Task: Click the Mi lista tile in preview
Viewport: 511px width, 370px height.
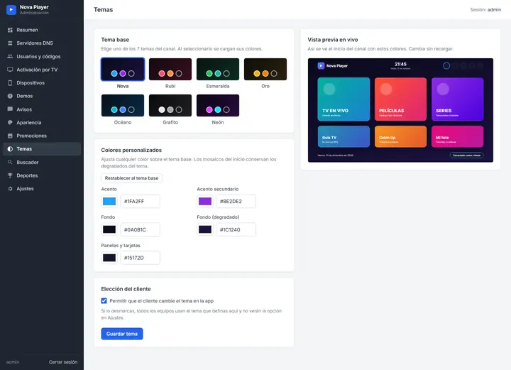Action: [x=458, y=136]
